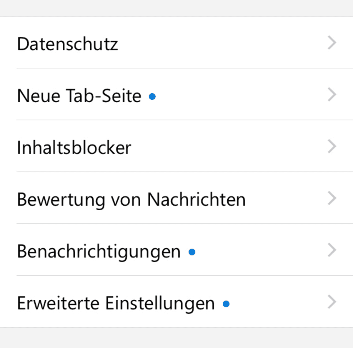Viewport: 353px width, 348px height.
Task: Expand Inhaltsblocker using its right chevron
Action: (332, 146)
